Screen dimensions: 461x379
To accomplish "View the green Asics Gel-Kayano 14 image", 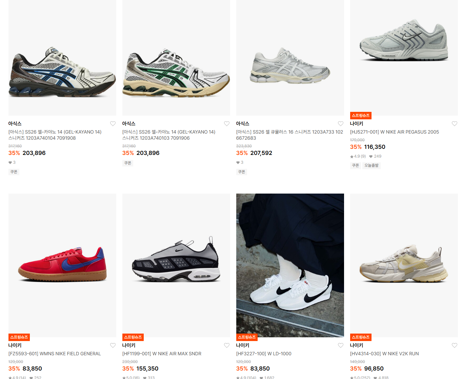I will click(x=176, y=58).
